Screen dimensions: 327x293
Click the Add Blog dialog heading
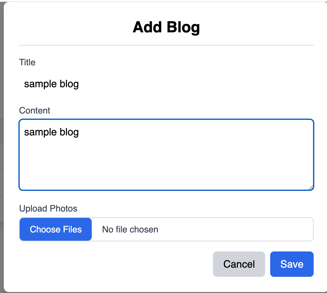point(166,27)
